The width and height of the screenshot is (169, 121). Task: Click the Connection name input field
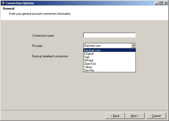[x=109, y=35]
